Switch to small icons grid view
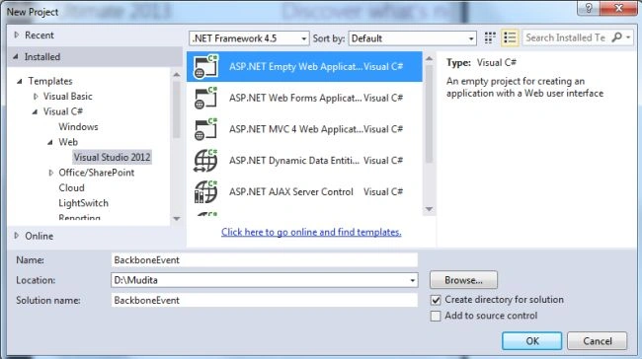 [490, 38]
